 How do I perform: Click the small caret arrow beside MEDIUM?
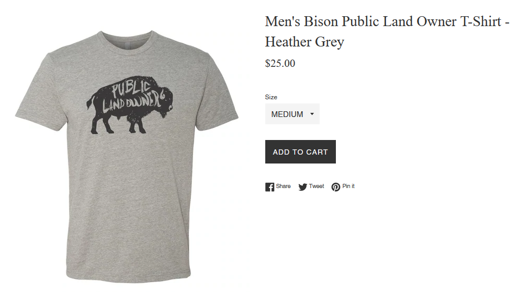(312, 114)
